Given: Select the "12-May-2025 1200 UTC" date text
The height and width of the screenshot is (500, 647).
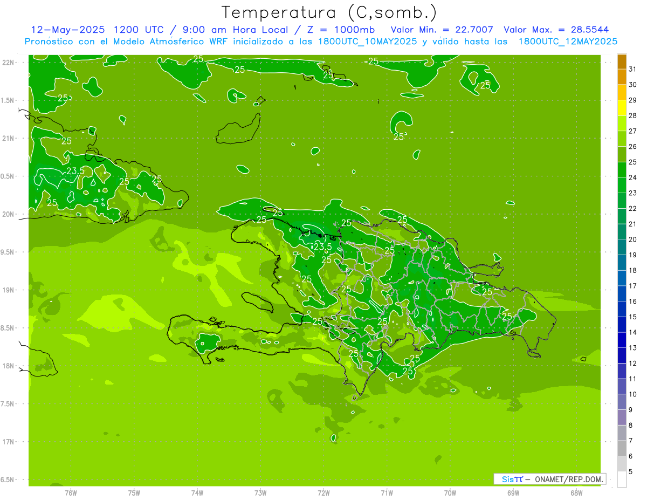Looking at the screenshot, I should pyautogui.click(x=98, y=30).
